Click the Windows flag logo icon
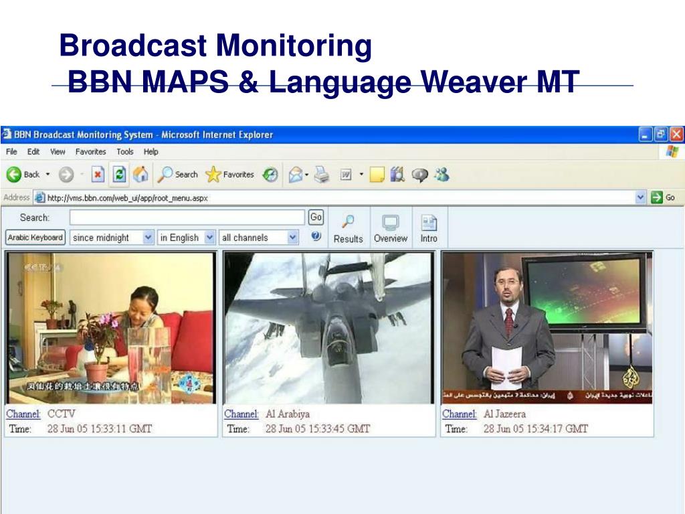685x514 pixels. click(672, 152)
